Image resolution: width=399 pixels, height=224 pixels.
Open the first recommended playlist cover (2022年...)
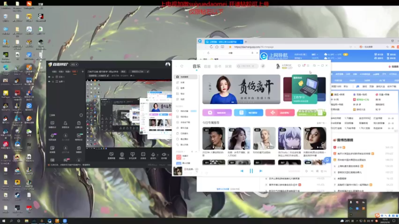tap(214, 138)
